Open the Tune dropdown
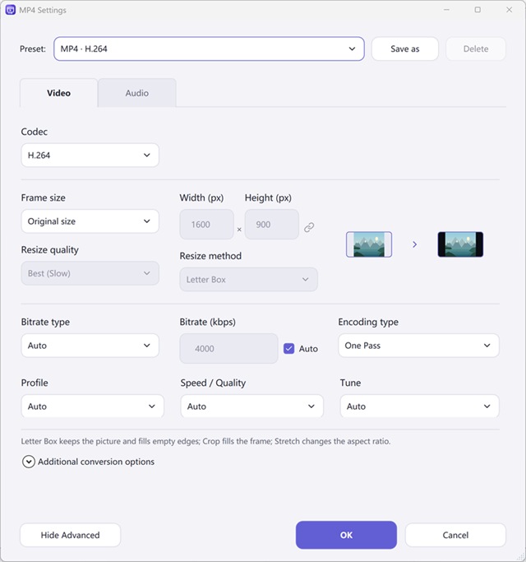The width and height of the screenshot is (526, 562). coord(419,406)
